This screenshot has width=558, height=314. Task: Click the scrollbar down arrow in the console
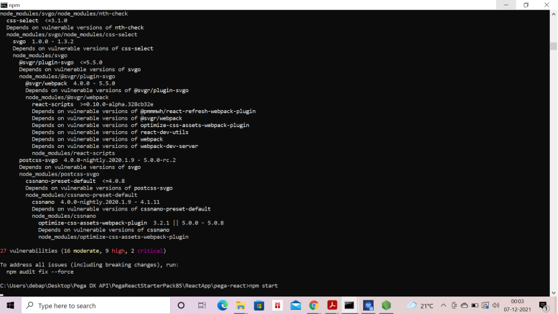pyautogui.click(x=554, y=292)
